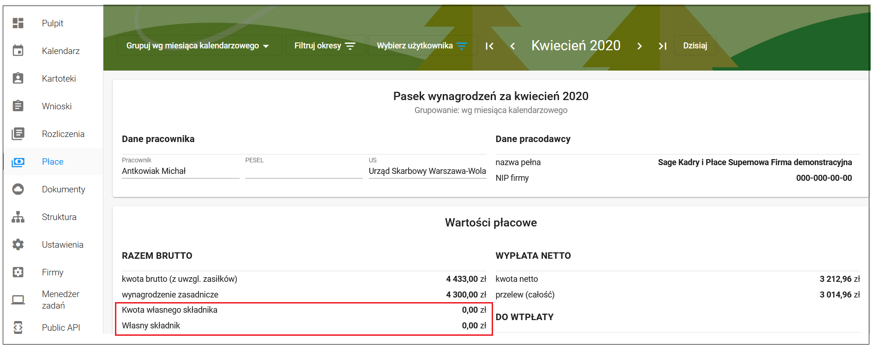873x351 pixels.
Task: Click the Ustawienia gear icon
Action: pos(18,244)
